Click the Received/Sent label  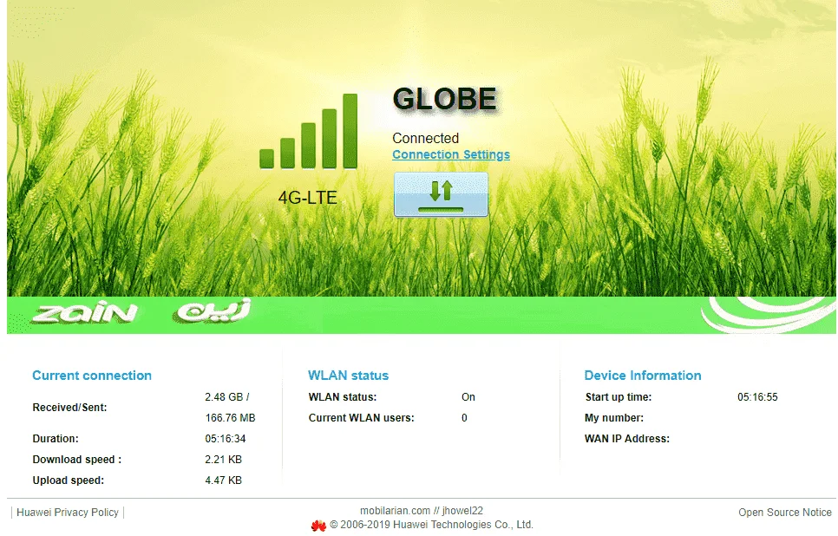pos(69,408)
